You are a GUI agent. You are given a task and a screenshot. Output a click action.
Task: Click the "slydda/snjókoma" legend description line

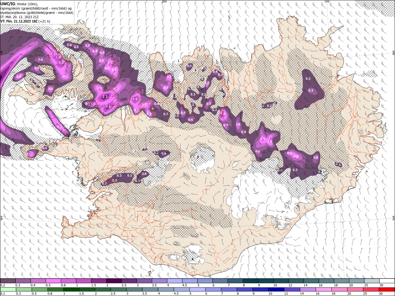(x=37, y=13)
